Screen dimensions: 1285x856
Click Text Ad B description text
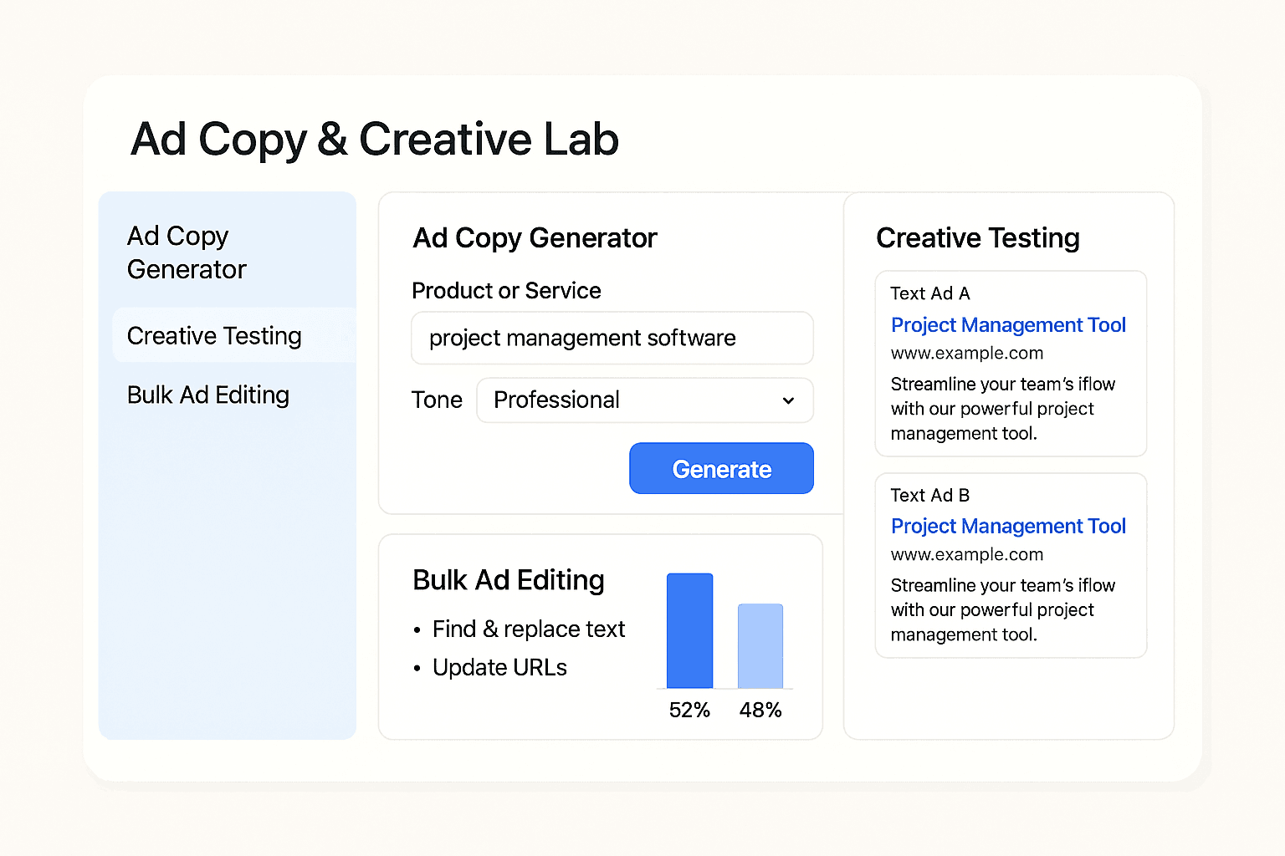(x=1002, y=610)
